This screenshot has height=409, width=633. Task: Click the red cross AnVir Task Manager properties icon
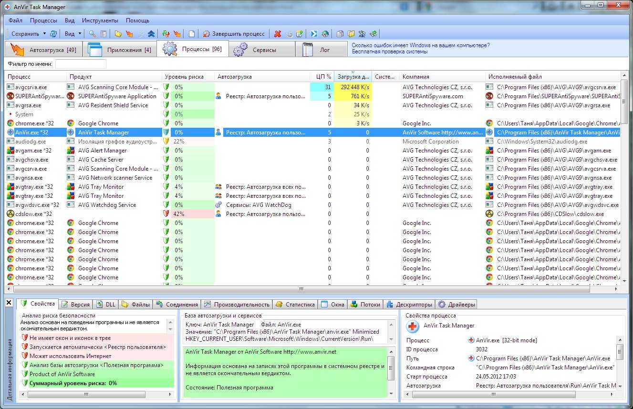click(x=412, y=326)
